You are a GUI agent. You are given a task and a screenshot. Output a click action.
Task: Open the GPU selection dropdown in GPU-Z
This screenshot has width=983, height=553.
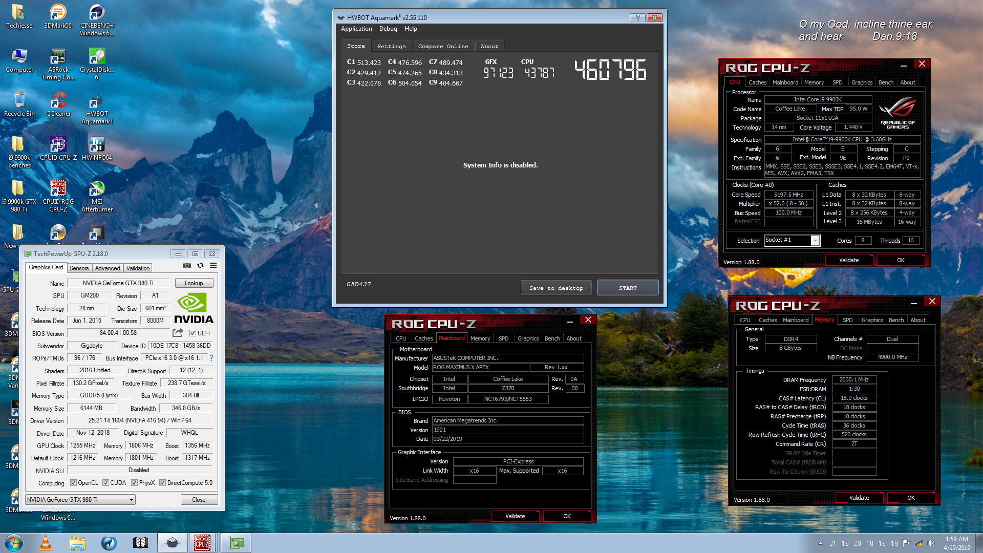pyautogui.click(x=80, y=500)
